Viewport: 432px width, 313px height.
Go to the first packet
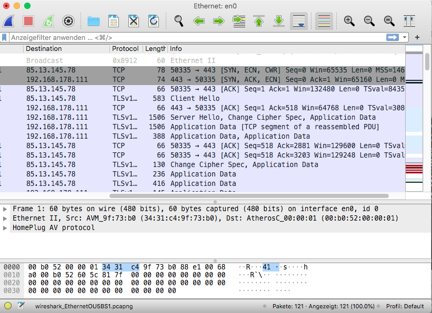(x=259, y=21)
